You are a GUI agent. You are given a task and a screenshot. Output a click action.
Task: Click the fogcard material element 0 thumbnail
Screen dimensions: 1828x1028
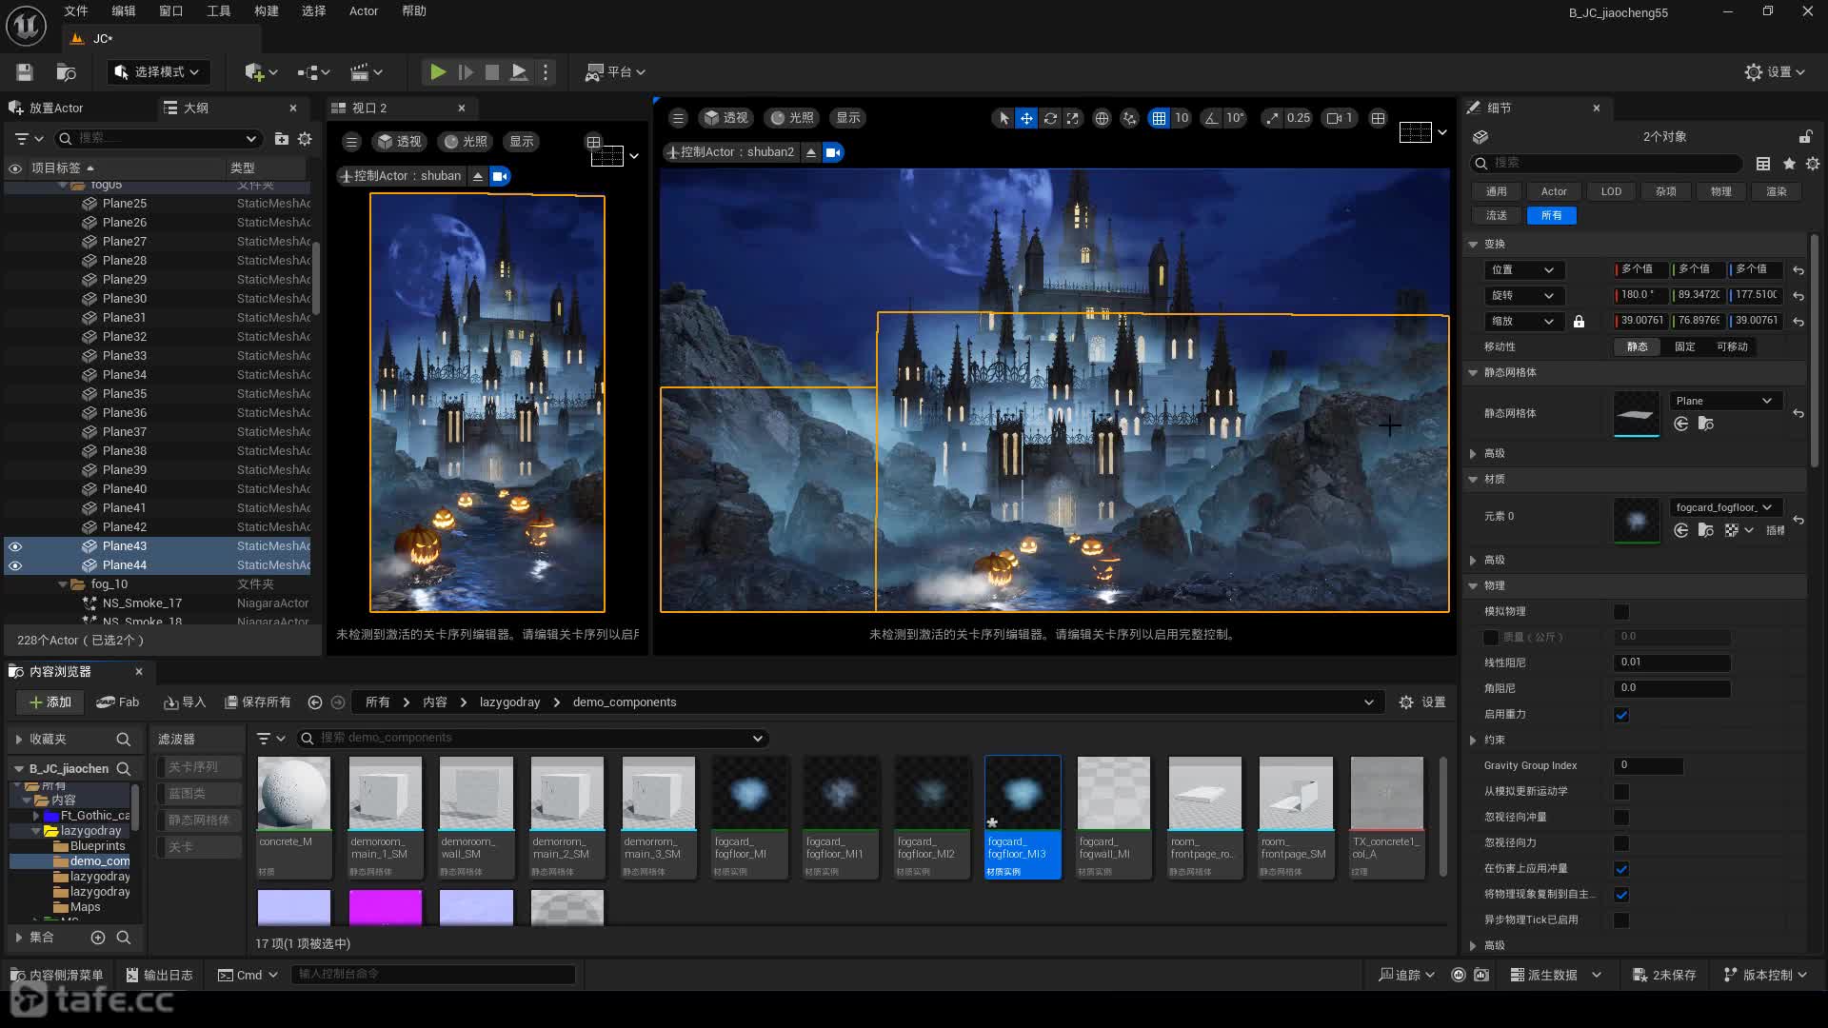(x=1637, y=521)
